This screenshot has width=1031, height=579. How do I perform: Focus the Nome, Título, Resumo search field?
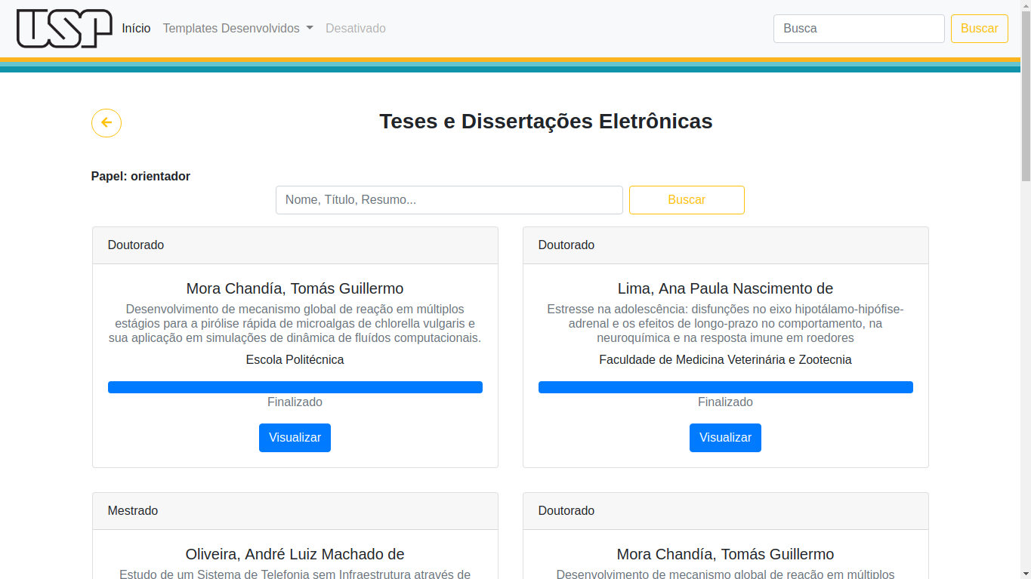[449, 200]
